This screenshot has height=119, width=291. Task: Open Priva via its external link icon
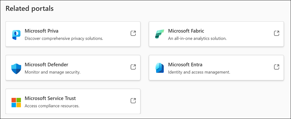(133, 33)
